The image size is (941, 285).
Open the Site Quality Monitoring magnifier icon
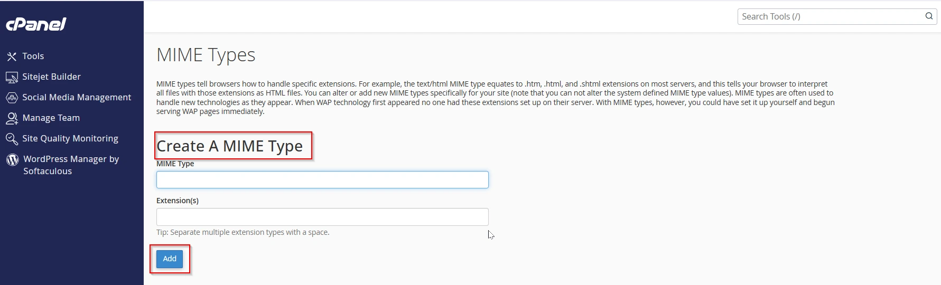point(12,139)
